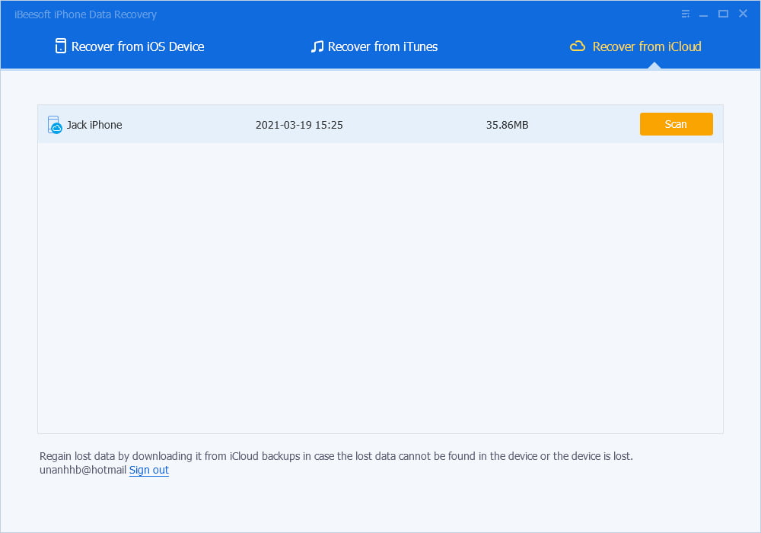Maximize the iBeesoft window
Viewport: 761px width, 533px height.
[x=723, y=14]
